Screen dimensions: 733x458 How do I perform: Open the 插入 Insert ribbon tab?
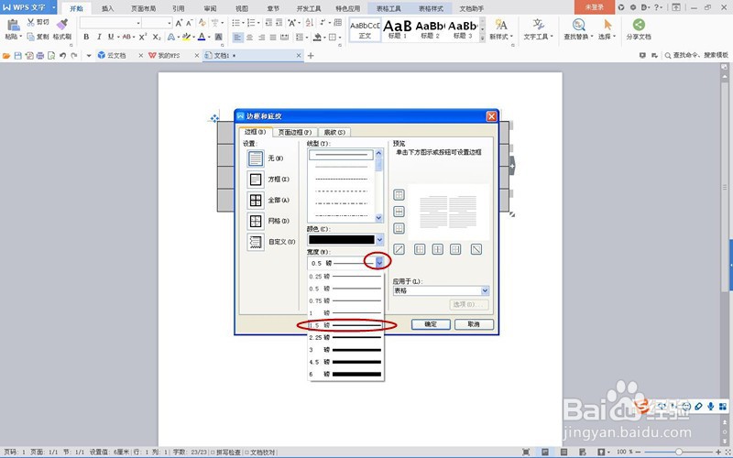click(x=107, y=8)
